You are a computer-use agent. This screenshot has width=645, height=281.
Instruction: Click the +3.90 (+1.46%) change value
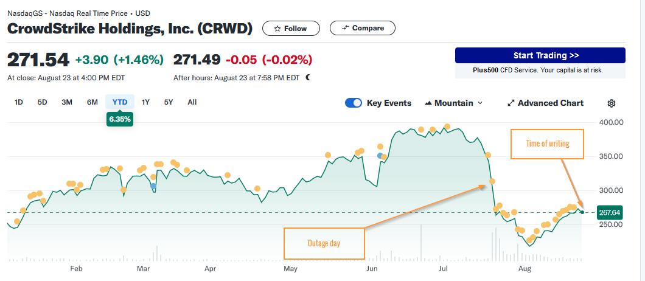click(119, 60)
